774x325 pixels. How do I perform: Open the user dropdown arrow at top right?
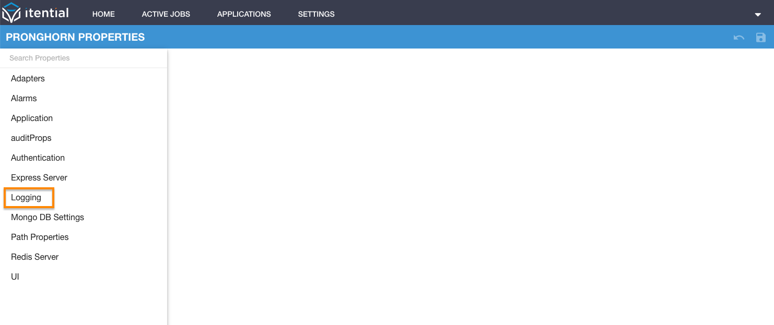758,15
